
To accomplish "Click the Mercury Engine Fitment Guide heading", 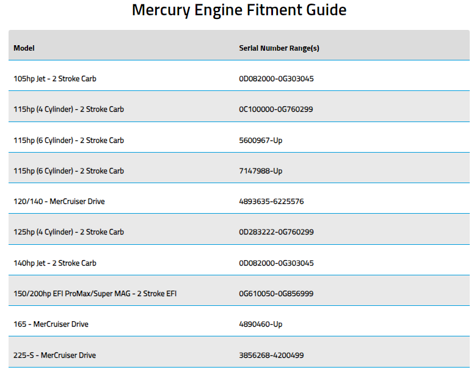I will [x=239, y=10].
